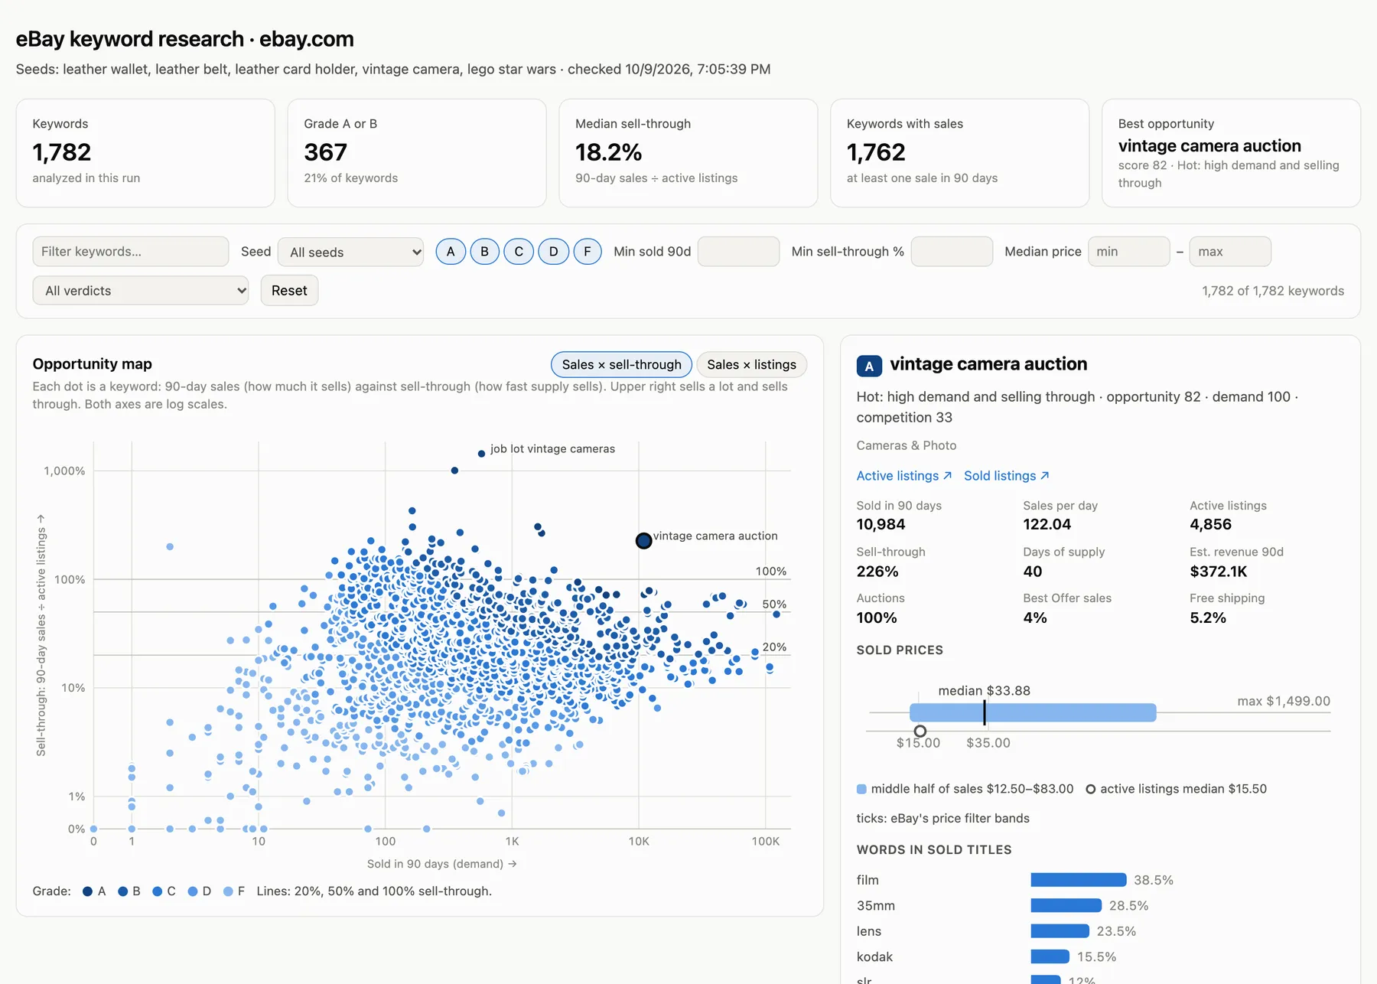Image resolution: width=1377 pixels, height=984 pixels.
Task: Click the Median sell-through 18.2% value
Action: click(608, 152)
